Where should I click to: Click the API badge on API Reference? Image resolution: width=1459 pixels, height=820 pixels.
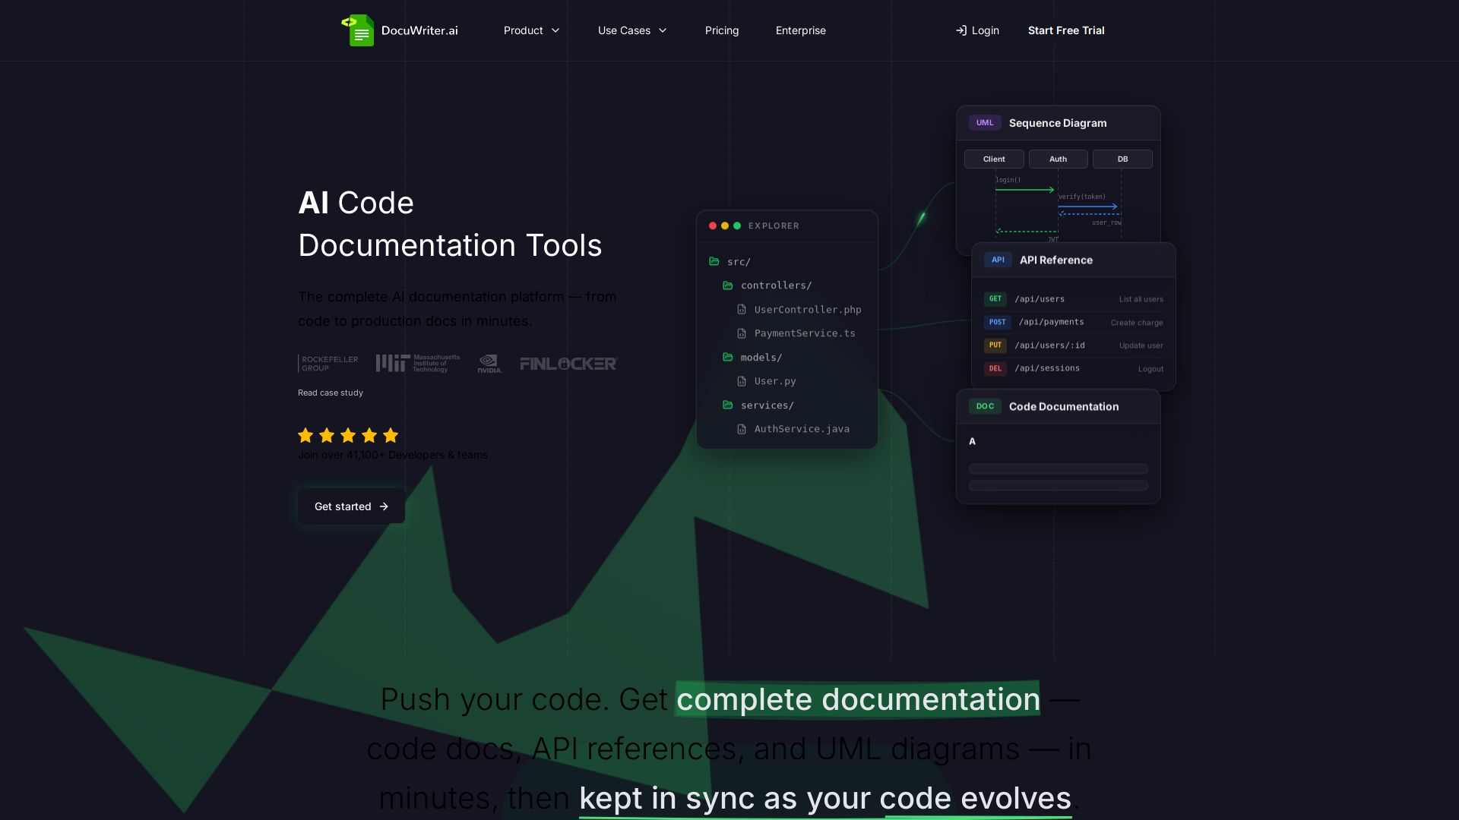coord(998,260)
